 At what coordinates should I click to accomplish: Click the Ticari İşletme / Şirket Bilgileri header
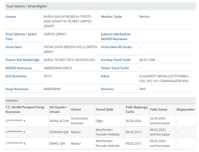(x=27, y=6)
